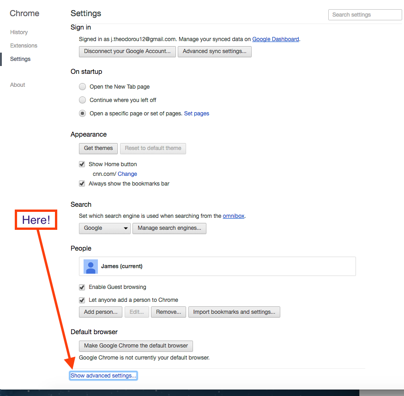Screen dimensions: 404x396
Task: Open History in the Chrome sidebar
Action: [x=19, y=32]
